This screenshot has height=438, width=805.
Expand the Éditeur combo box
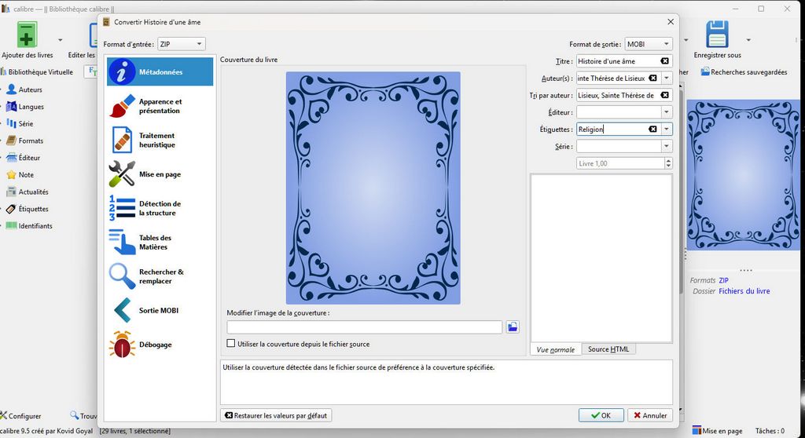pos(667,112)
